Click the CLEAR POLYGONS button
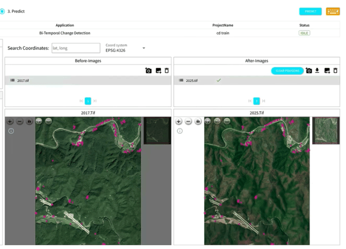Screen dimensions: 346x249 [x=287, y=71]
